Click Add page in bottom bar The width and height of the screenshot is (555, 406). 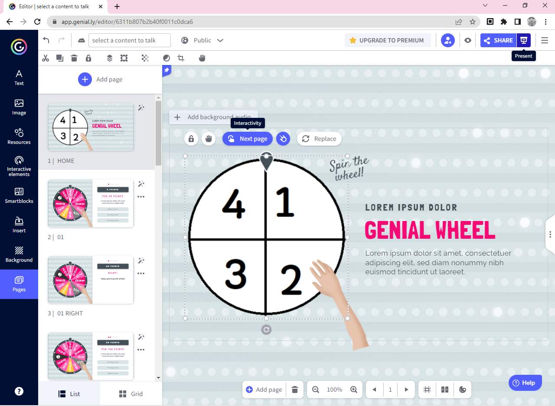click(x=264, y=390)
